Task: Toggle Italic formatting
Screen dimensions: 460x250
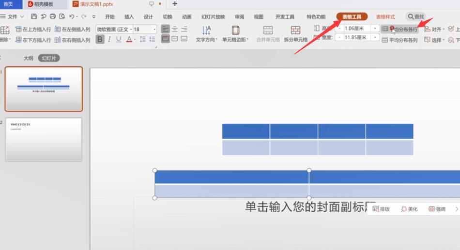Action: point(109,39)
